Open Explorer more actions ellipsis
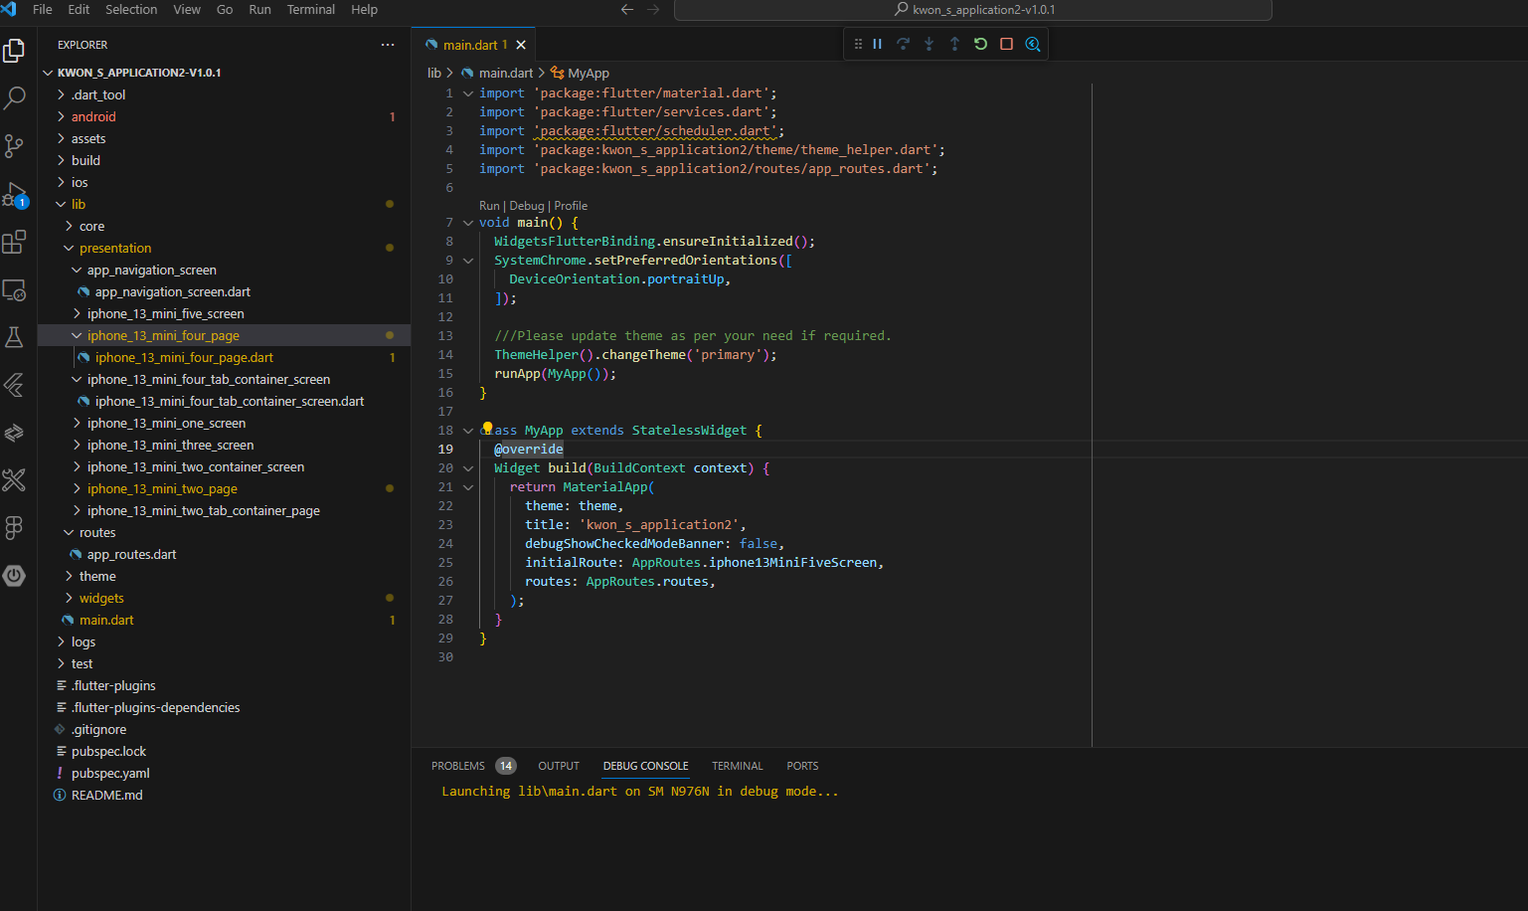The width and height of the screenshot is (1528, 911). pos(388,45)
